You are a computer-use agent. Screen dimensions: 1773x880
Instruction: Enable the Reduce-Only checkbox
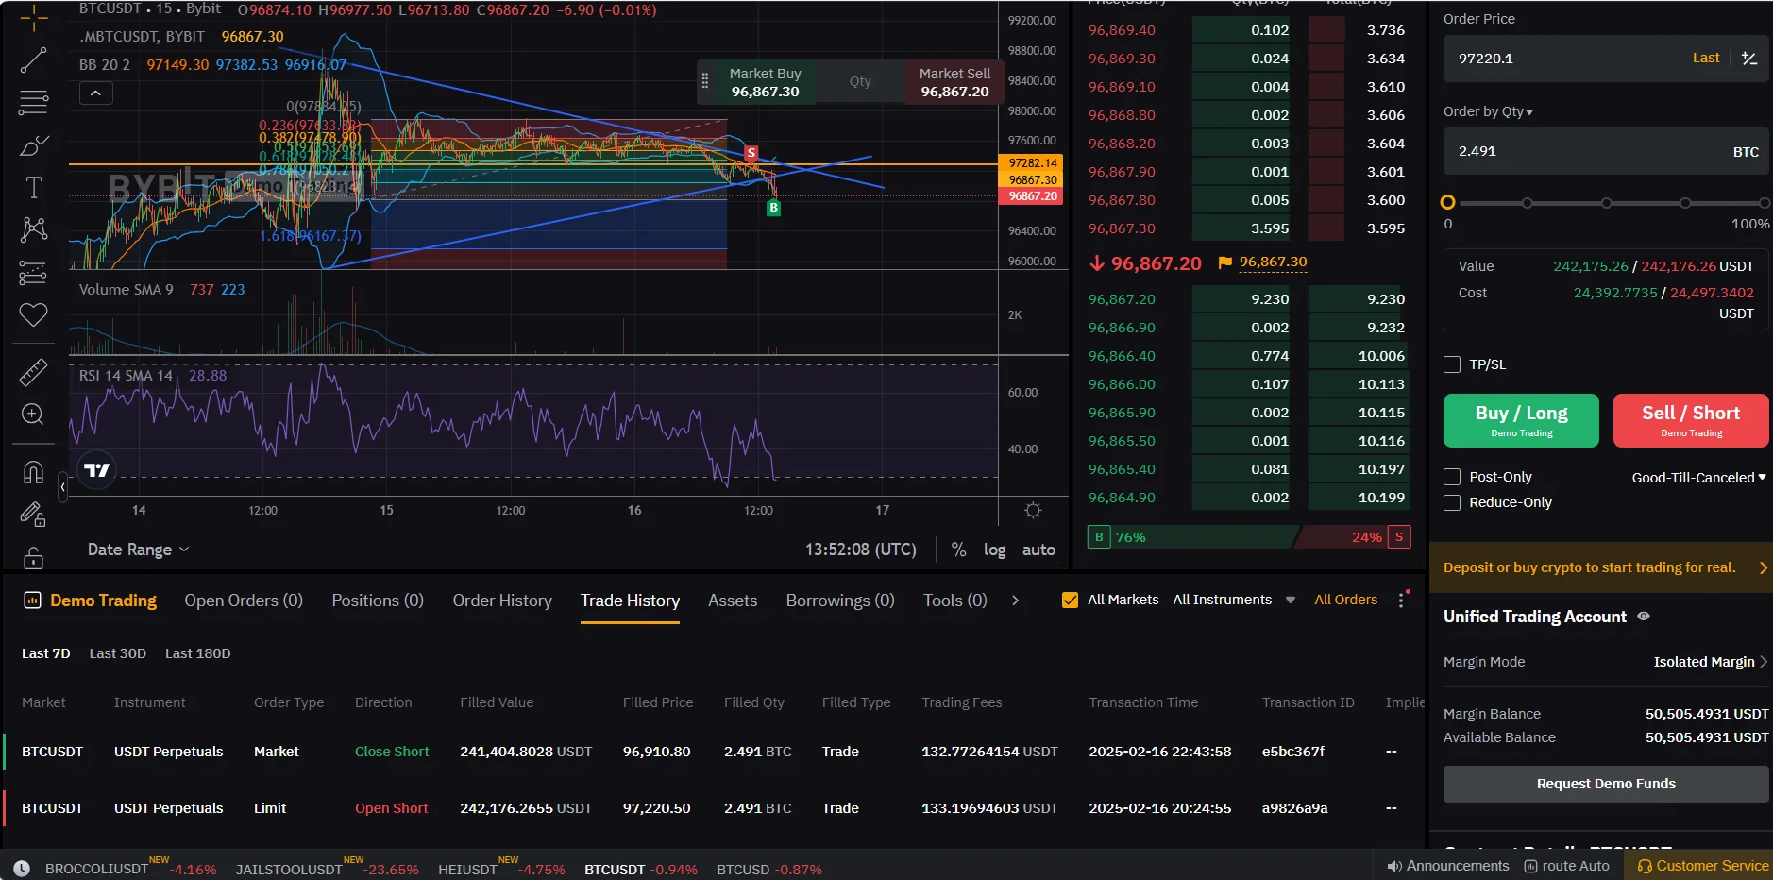[x=1452, y=502]
